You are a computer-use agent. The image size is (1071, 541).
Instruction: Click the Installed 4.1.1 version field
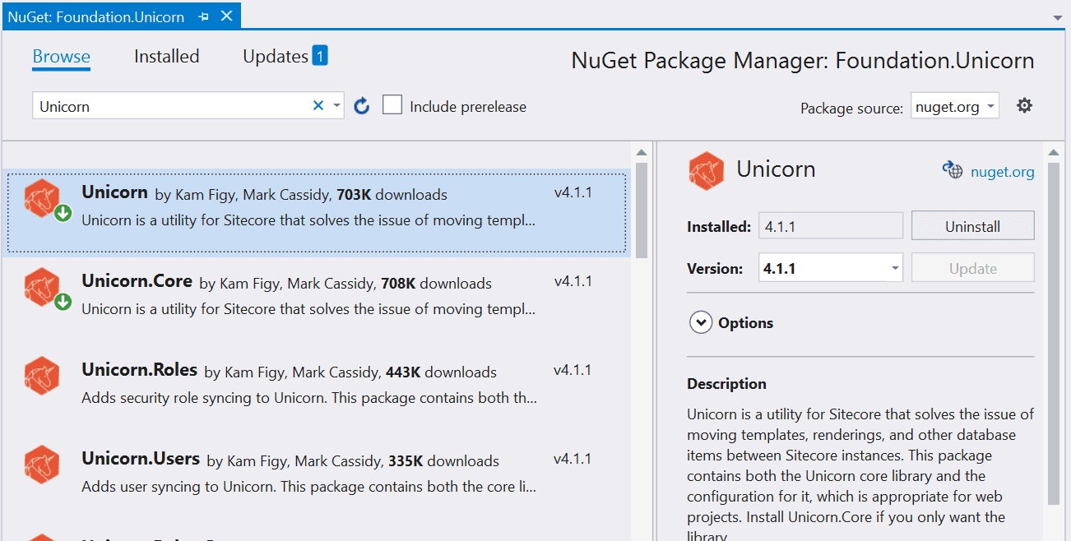(831, 226)
